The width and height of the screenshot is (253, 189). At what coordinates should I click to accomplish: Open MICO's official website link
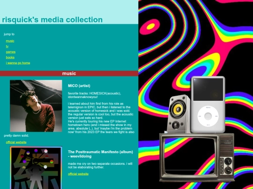click(16, 142)
